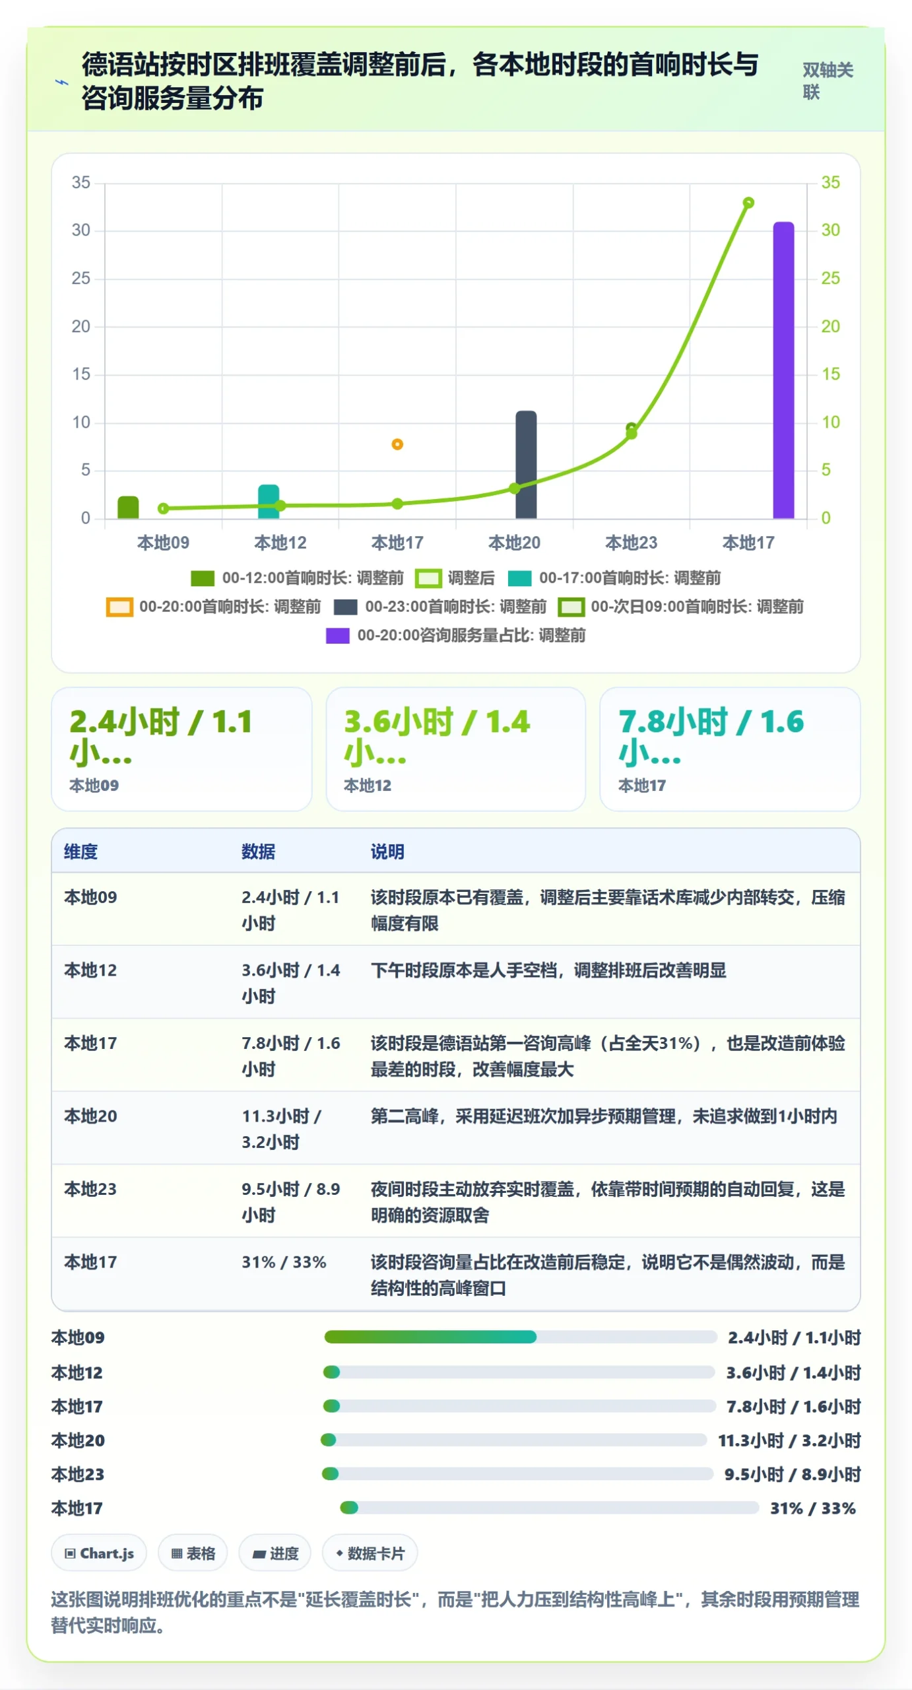Select the 表格 chip
Image resolution: width=912 pixels, height=1690 pixels.
tap(193, 1553)
